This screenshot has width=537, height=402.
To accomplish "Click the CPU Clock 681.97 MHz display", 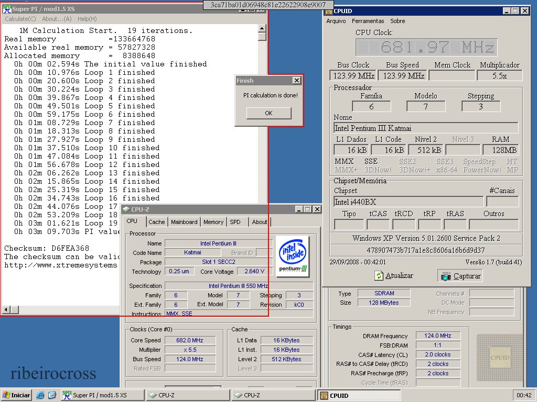I will coord(426,47).
